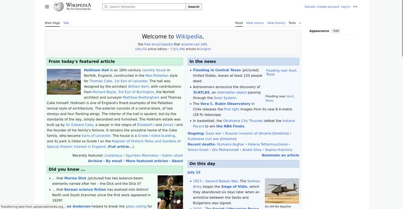Open the Holkham Hall article link
Viewport: 403px width, 209px height.
(96, 70)
